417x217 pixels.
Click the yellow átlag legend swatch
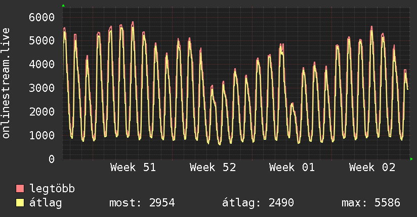[20, 203]
